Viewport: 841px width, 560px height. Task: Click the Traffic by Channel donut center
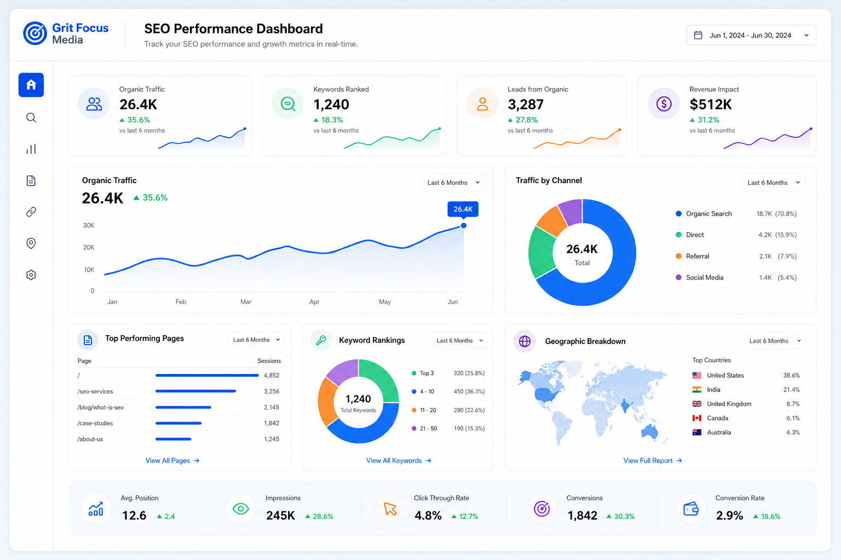coord(582,254)
